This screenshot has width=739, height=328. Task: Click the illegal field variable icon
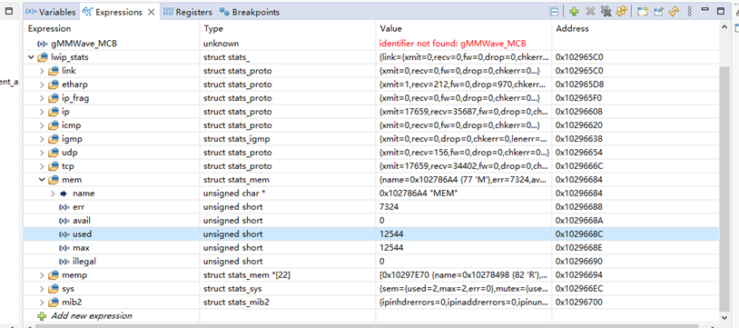(x=64, y=261)
